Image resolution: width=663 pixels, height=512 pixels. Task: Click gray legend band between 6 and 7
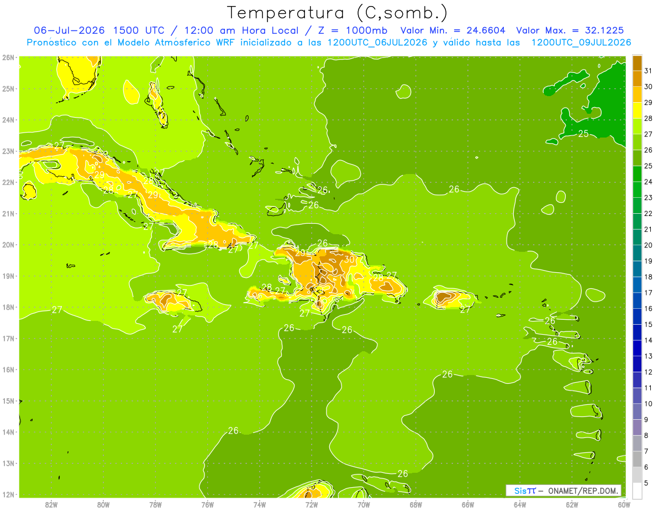637,459
